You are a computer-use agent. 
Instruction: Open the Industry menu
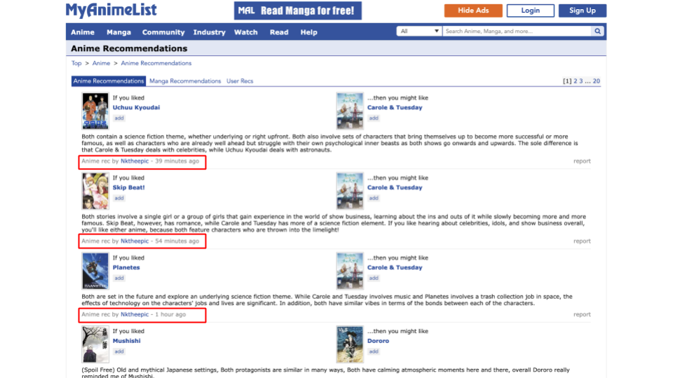pyautogui.click(x=209, y=32)
